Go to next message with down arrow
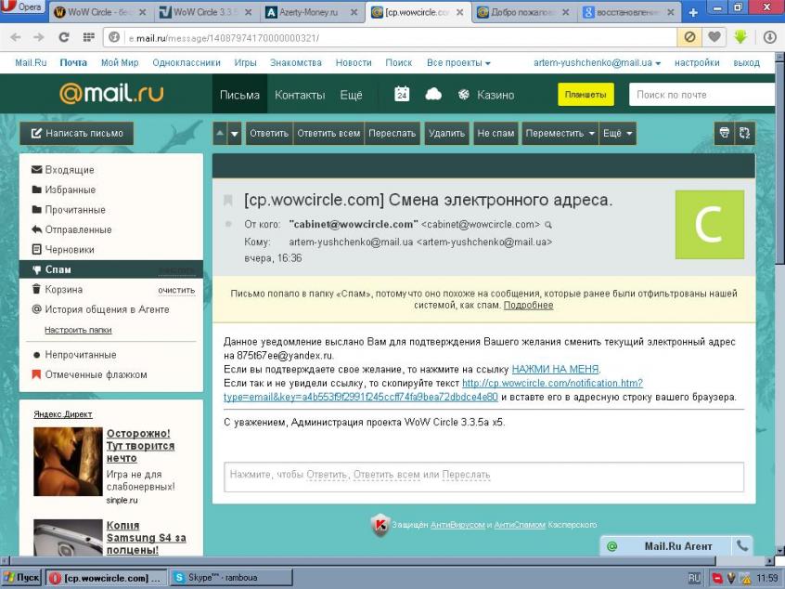 click(x=235, y=134)
